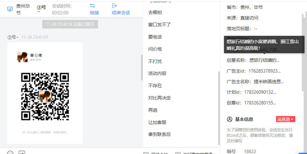Click the 广告主名称：提米映画信息 row
The height and width of the screenshot is (154, 307).
point(255,82)
